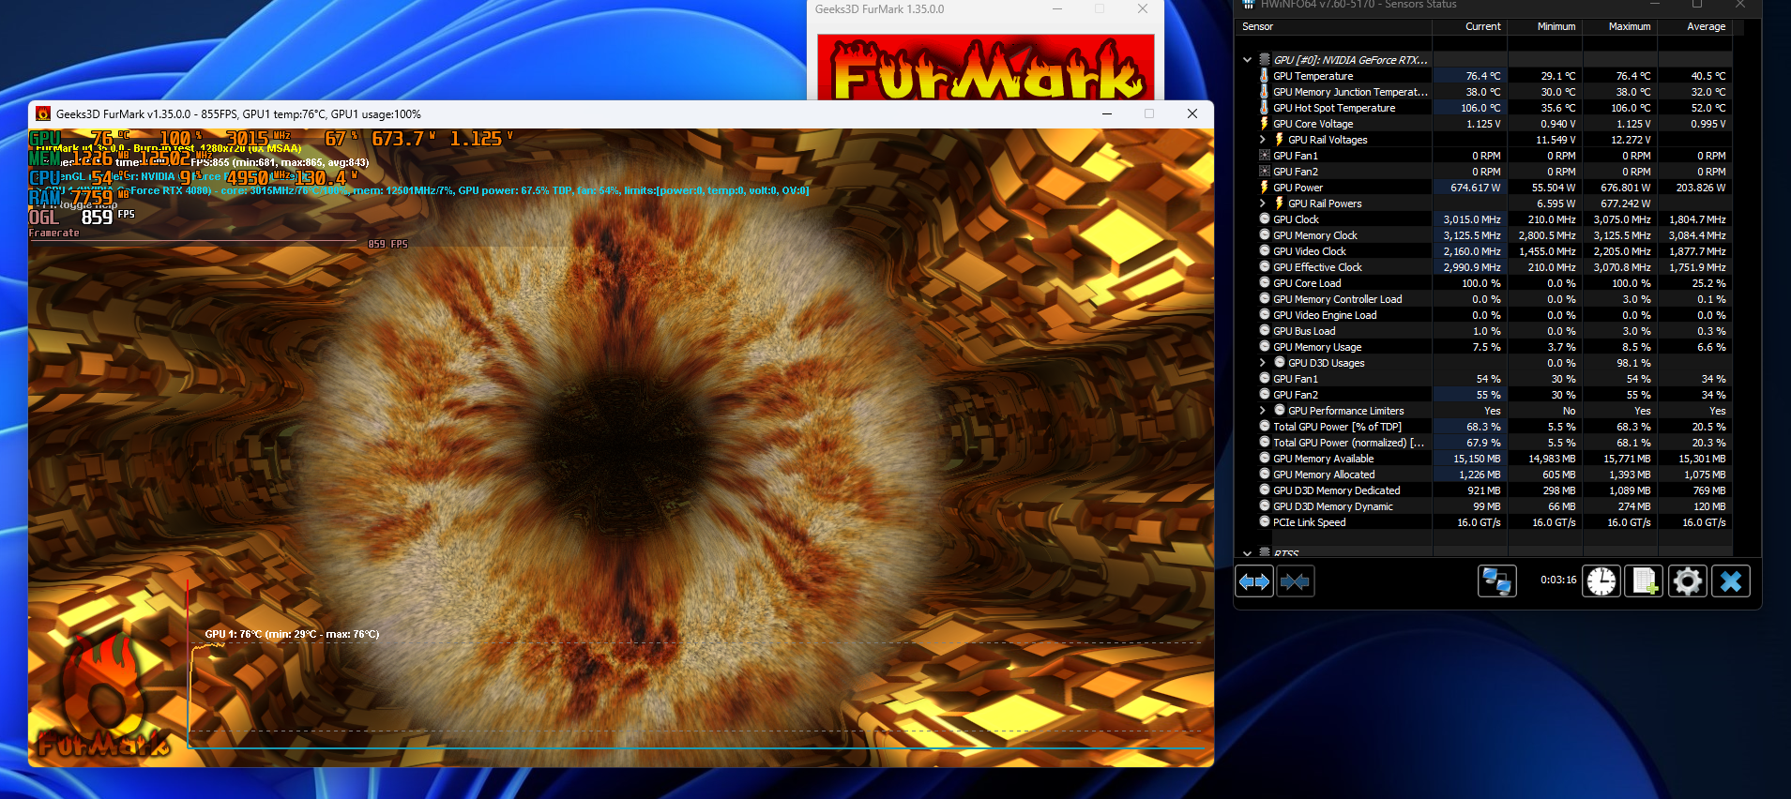Image resolution: width=1791 pixels, height=799 pixels.
Task: Click the GPU chip icon beside NVIDIA GeForce RTX
Action: 1264,60
